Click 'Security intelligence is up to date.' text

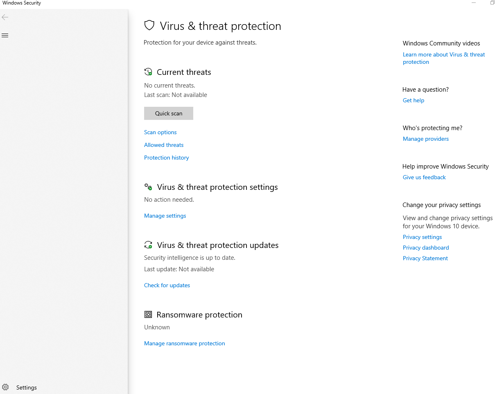tap(190, 258)
